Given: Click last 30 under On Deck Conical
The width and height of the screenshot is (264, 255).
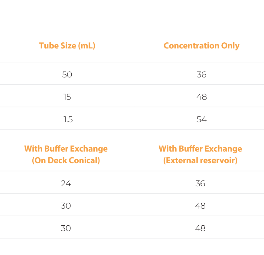Looking at the screenshot, I should [x=66, y=228].
